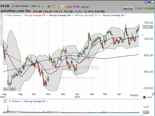Click the Sell link on chart

pyautogui.click(x=13, y=89)
